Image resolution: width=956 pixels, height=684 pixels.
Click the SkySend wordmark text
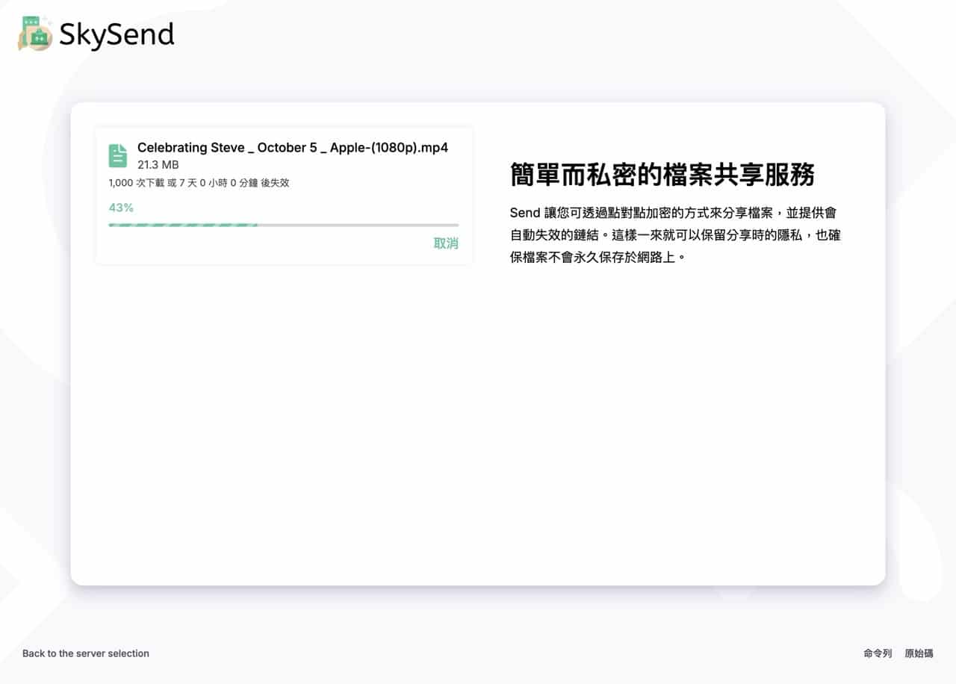[x=117, y=34]
